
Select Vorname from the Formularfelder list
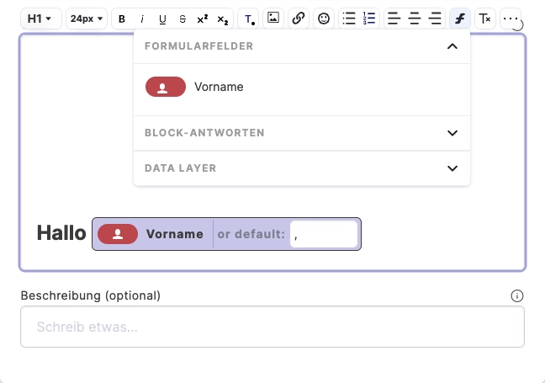(219, 87)
